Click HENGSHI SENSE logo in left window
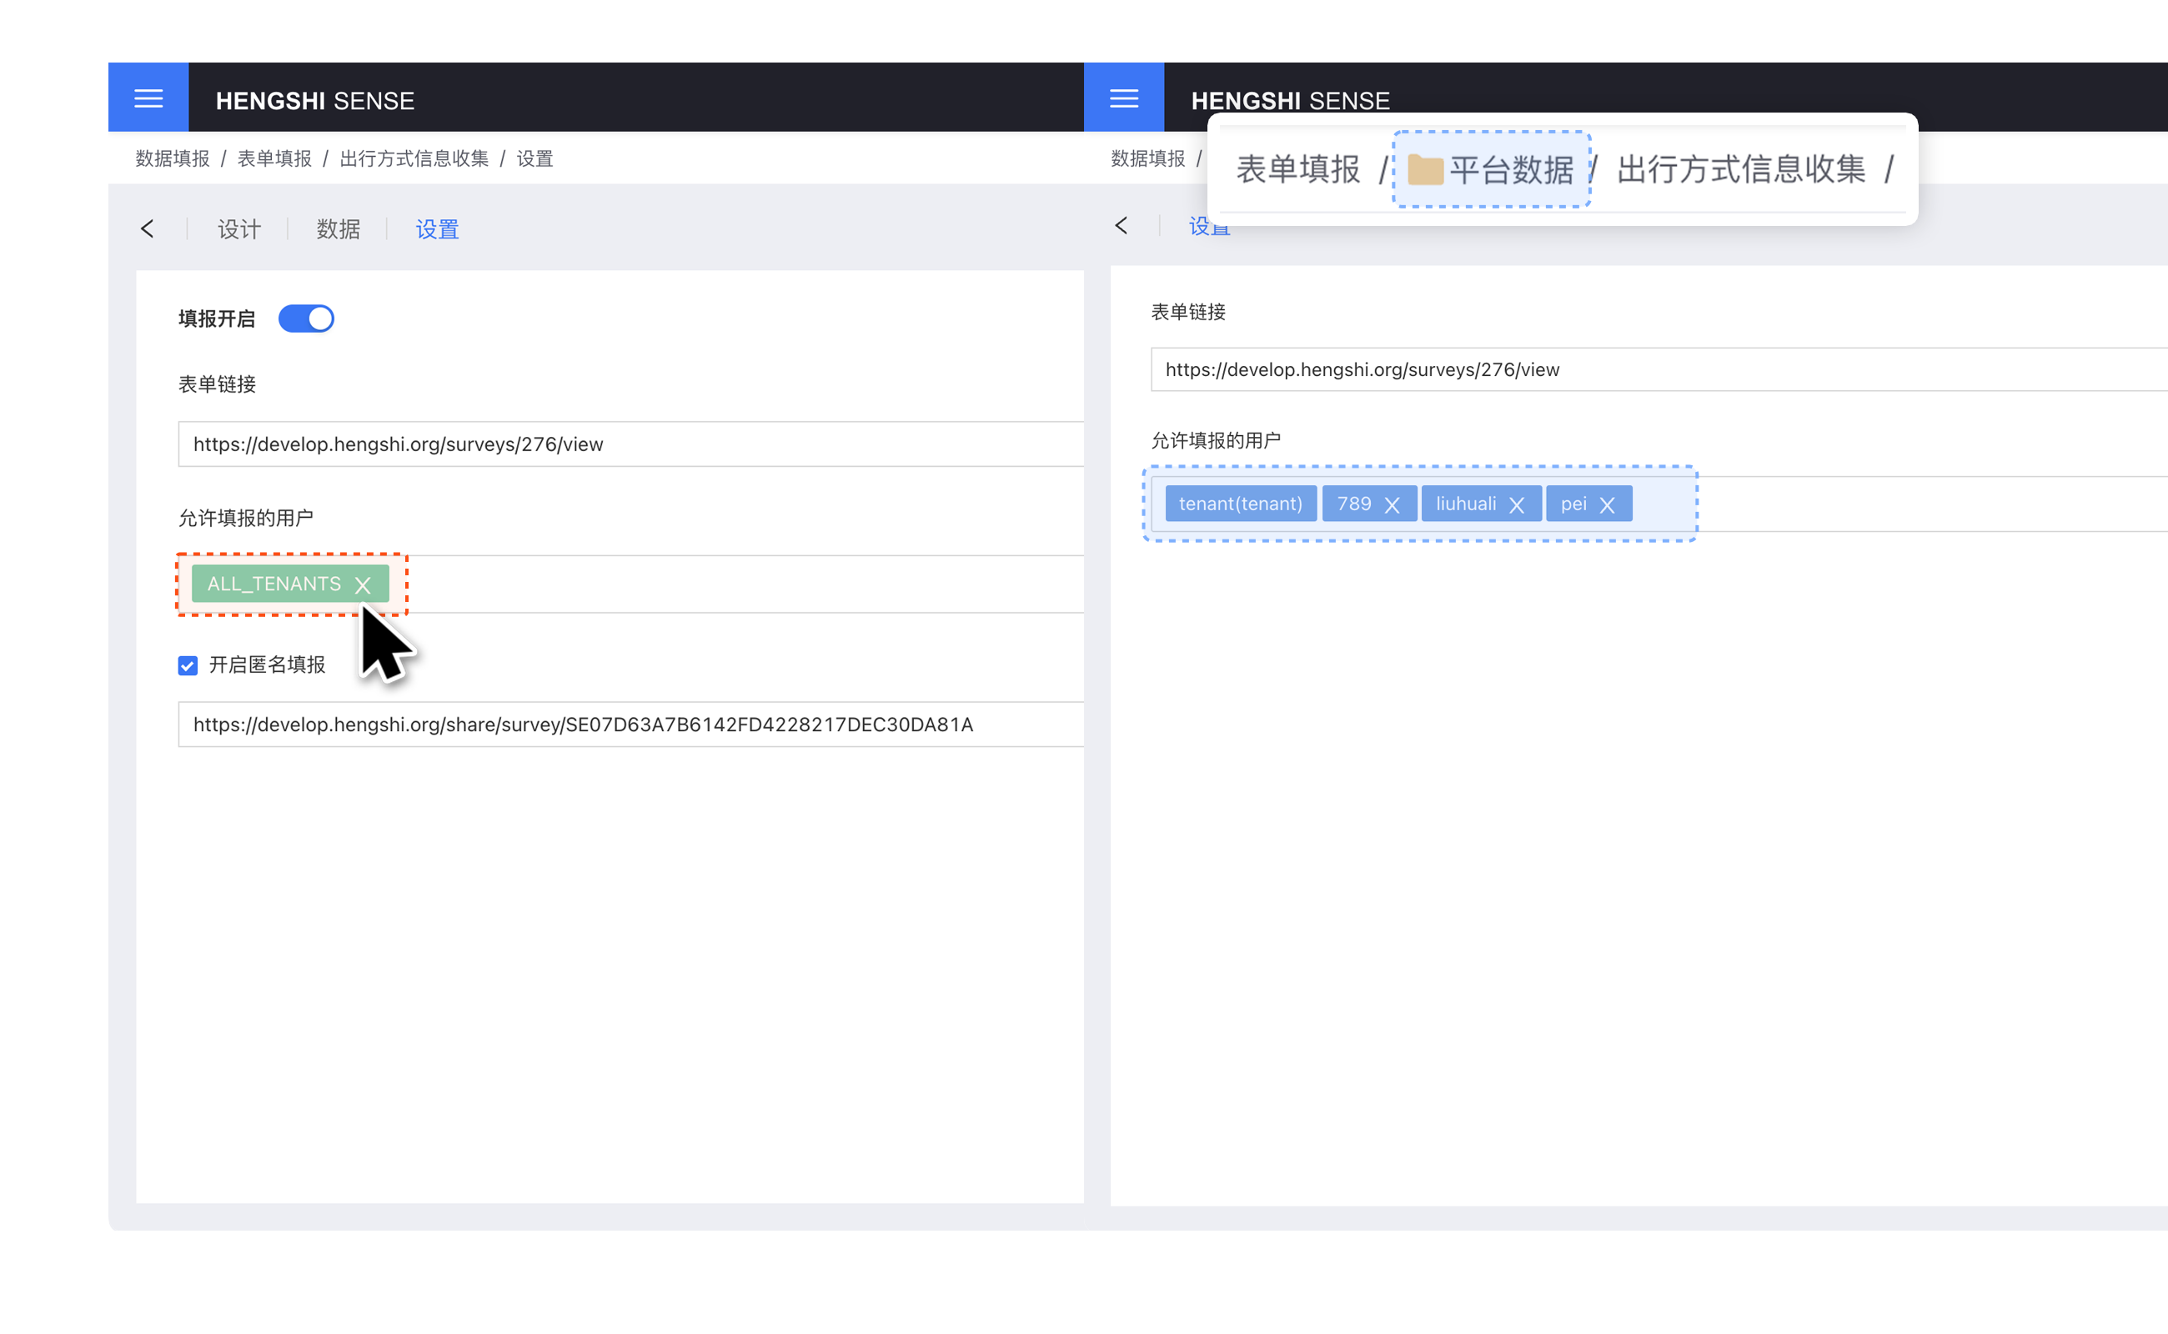Screen dimensions: 2168x1334 [x=315, y=101]
